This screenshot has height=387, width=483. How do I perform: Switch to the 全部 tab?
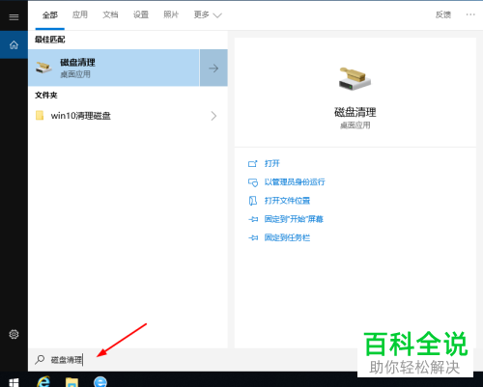click(x=50, y=14)
